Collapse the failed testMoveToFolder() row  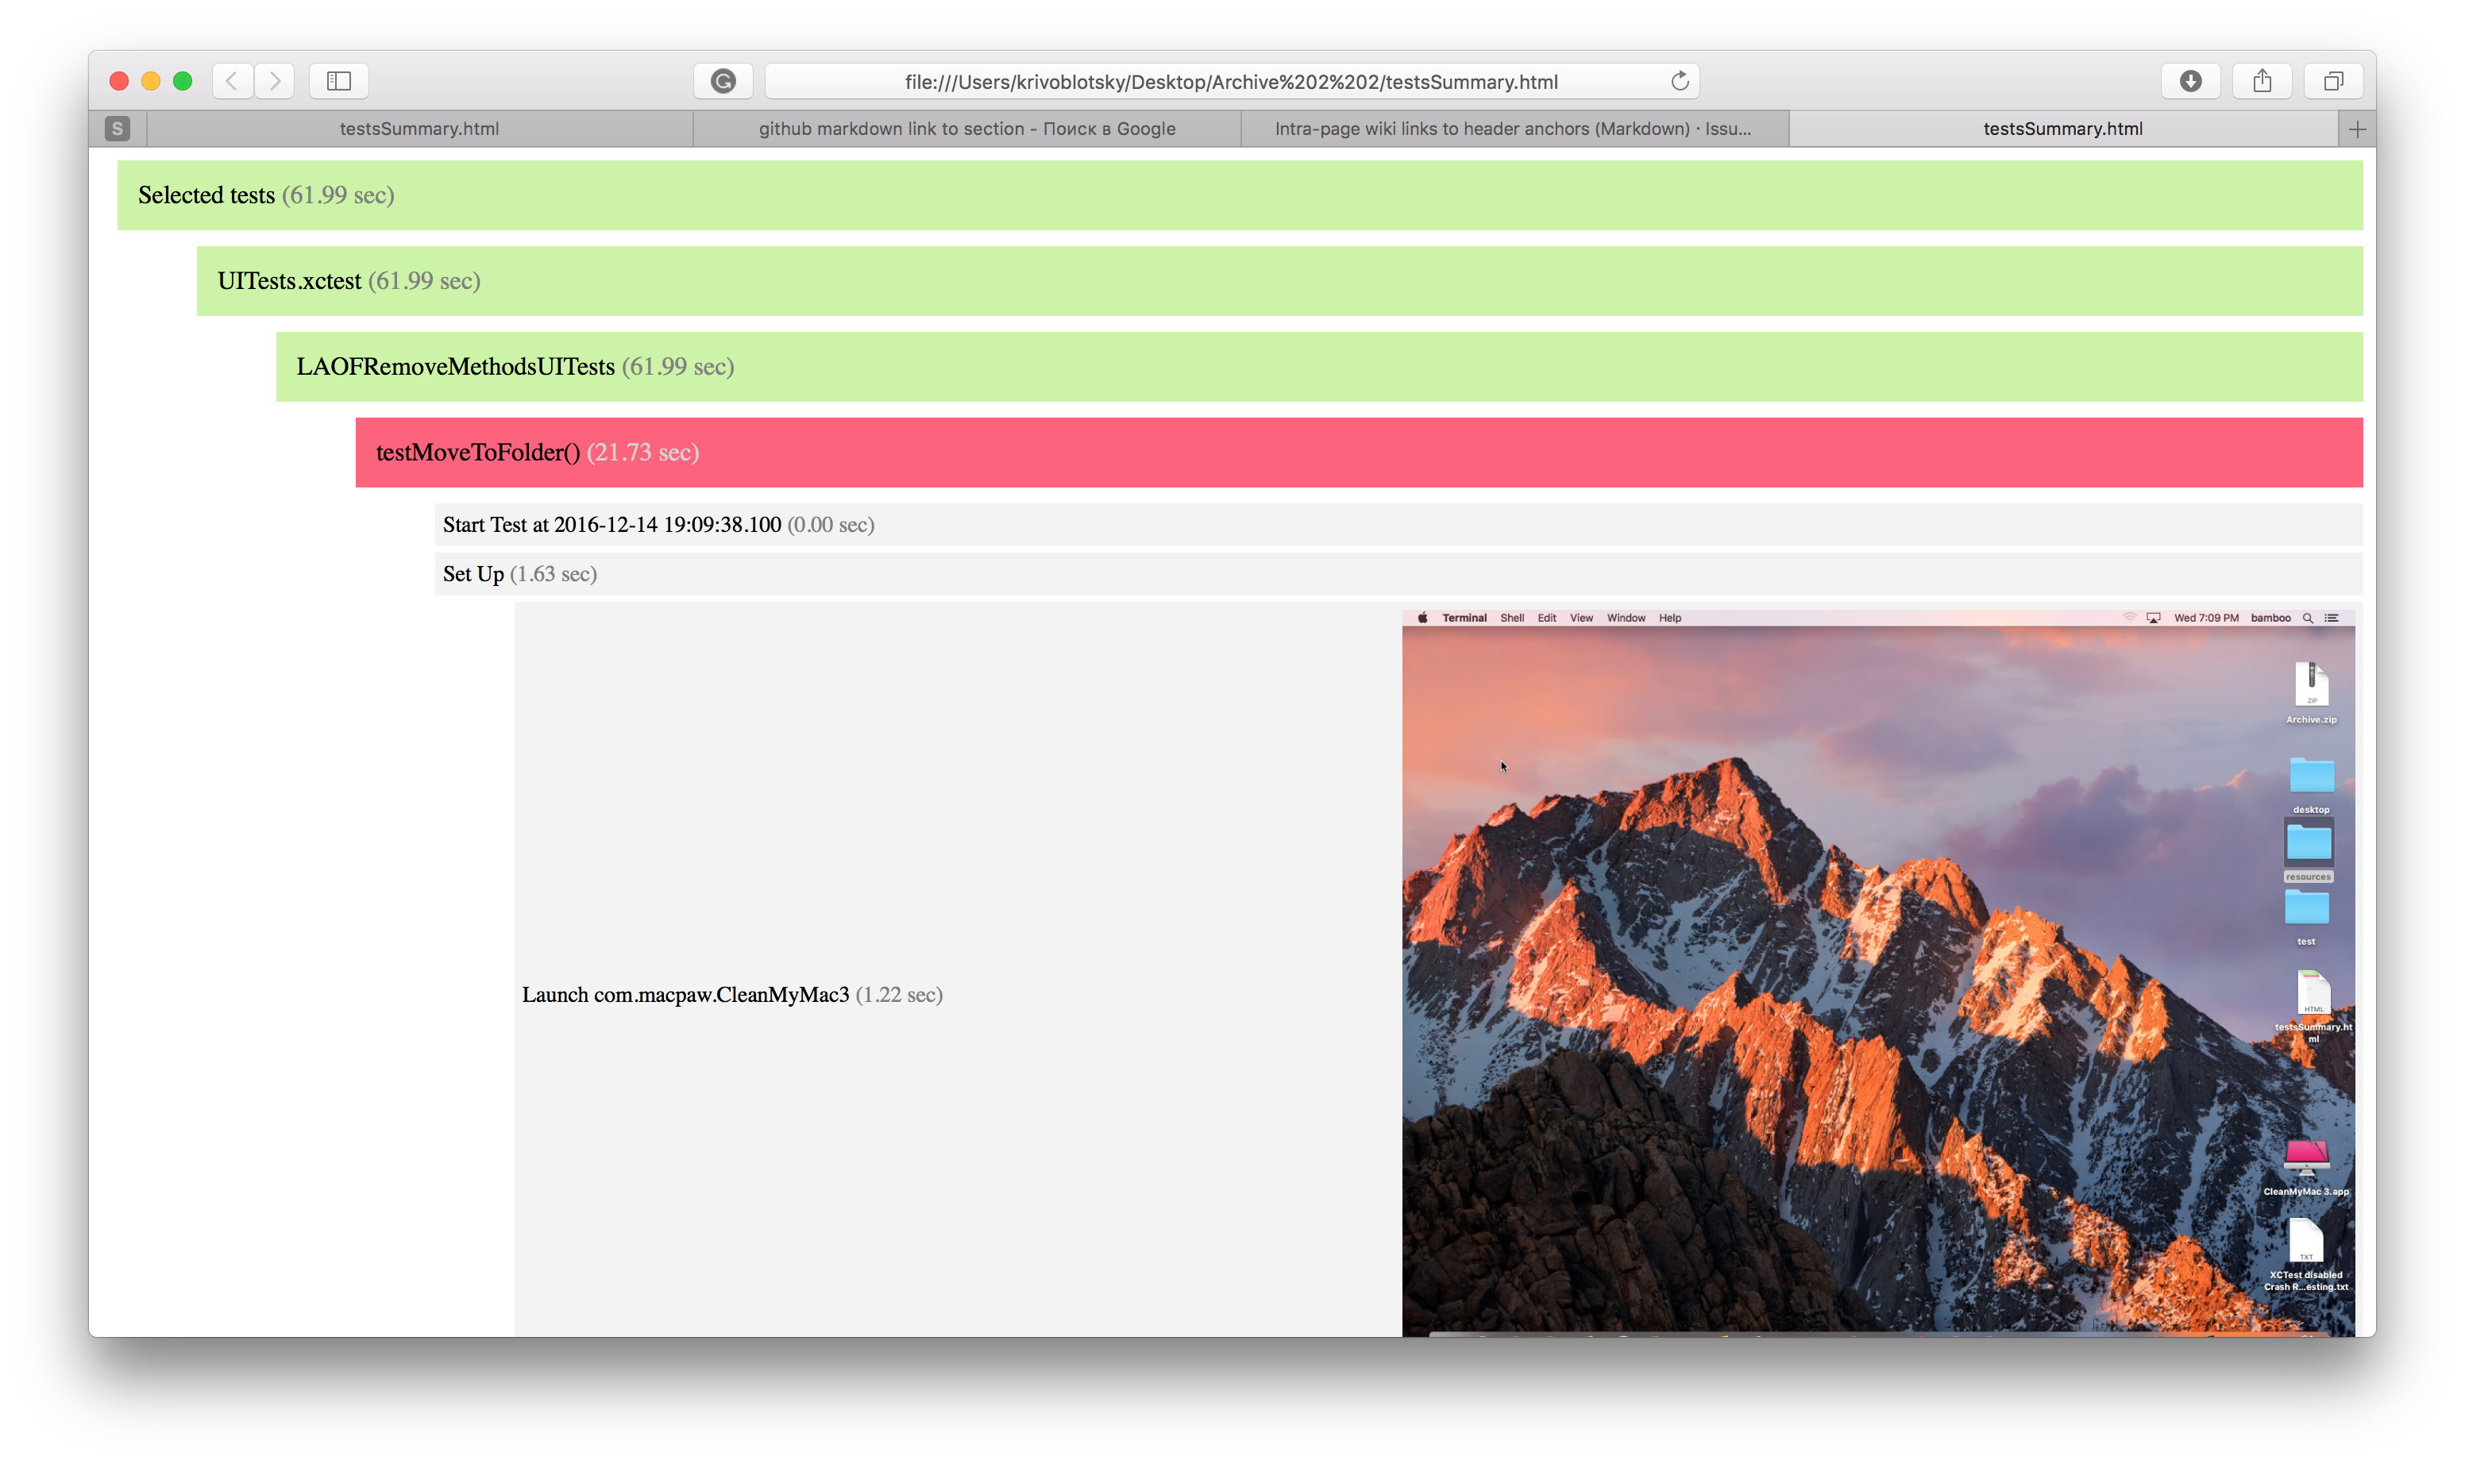1359,453
